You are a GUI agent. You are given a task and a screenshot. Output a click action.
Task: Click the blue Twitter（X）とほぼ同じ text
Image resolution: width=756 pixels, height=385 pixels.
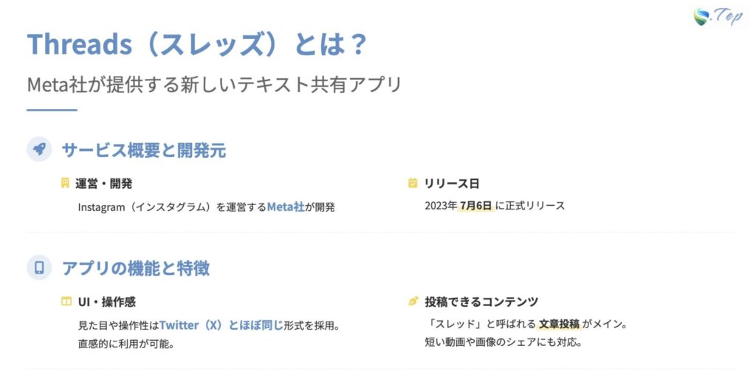click(x=221, y=325)
